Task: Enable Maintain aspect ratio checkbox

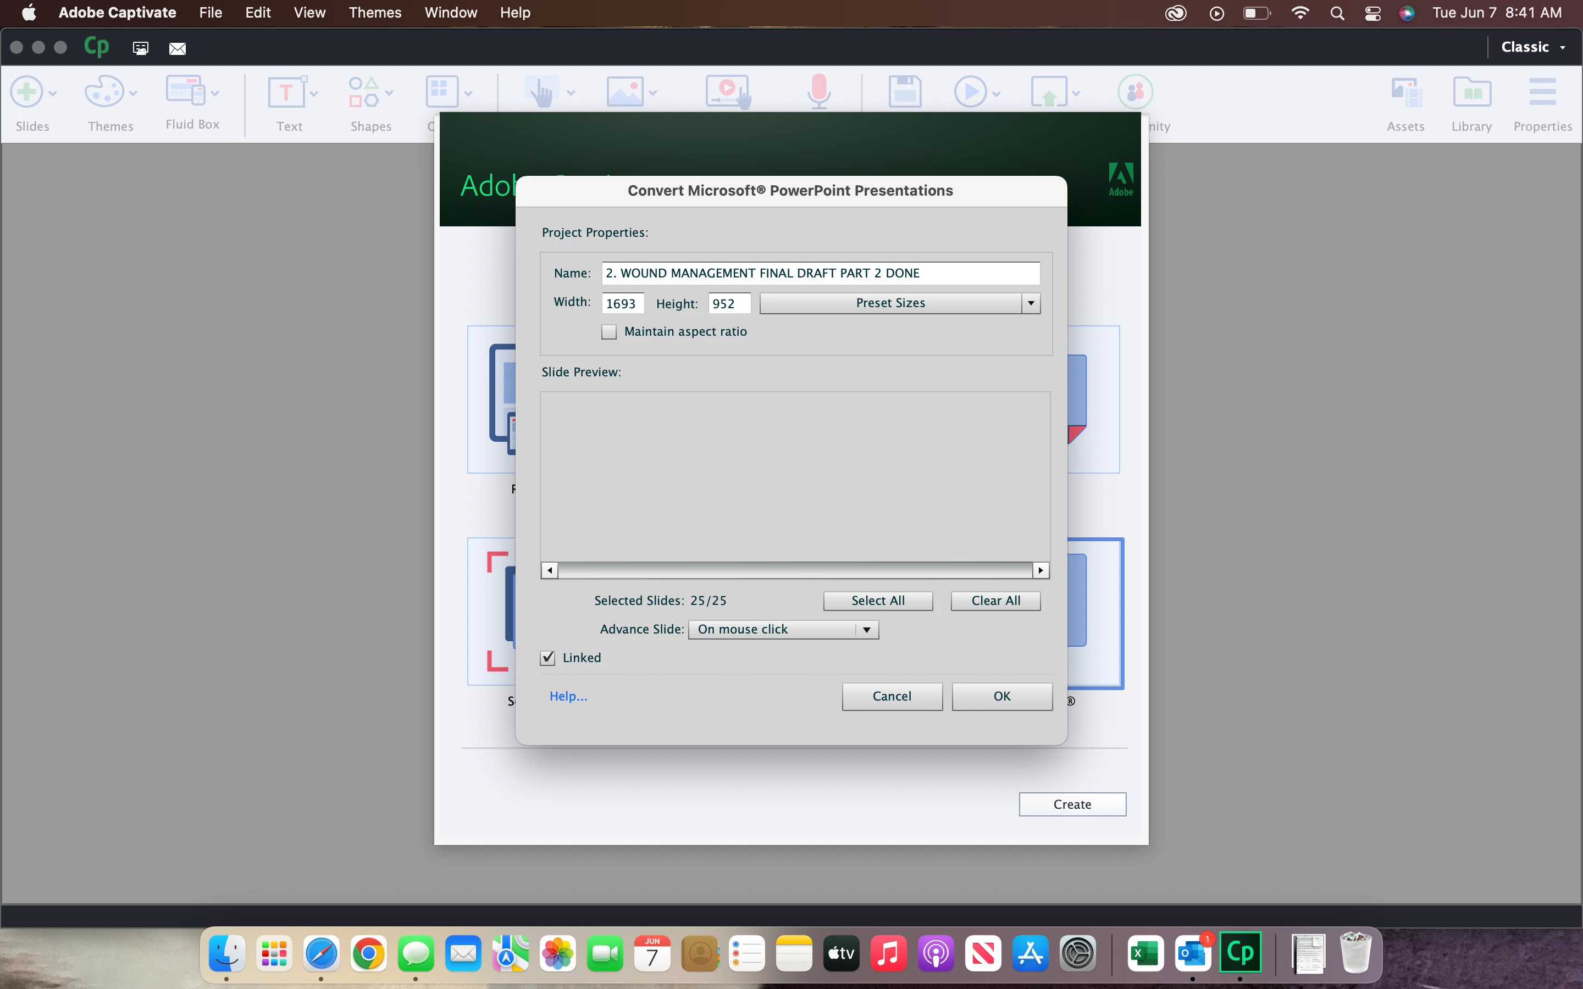Action: (x=609, y=332)
